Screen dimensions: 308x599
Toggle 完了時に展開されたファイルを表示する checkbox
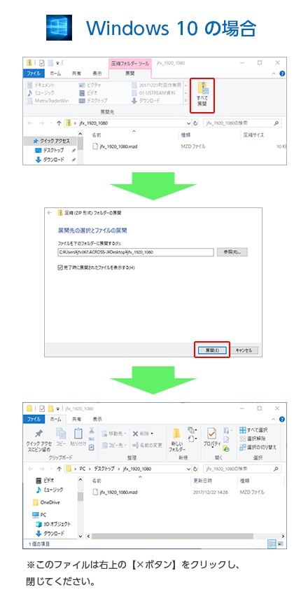60,268
